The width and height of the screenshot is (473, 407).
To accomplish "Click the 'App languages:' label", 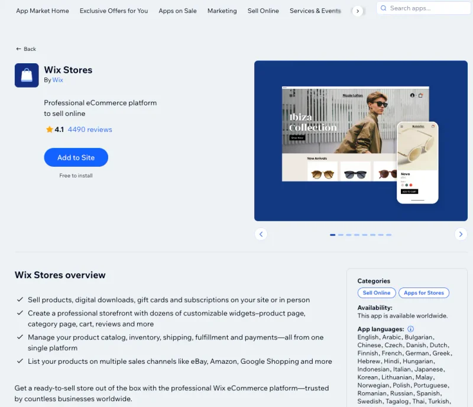I will [x=381, y=329].
